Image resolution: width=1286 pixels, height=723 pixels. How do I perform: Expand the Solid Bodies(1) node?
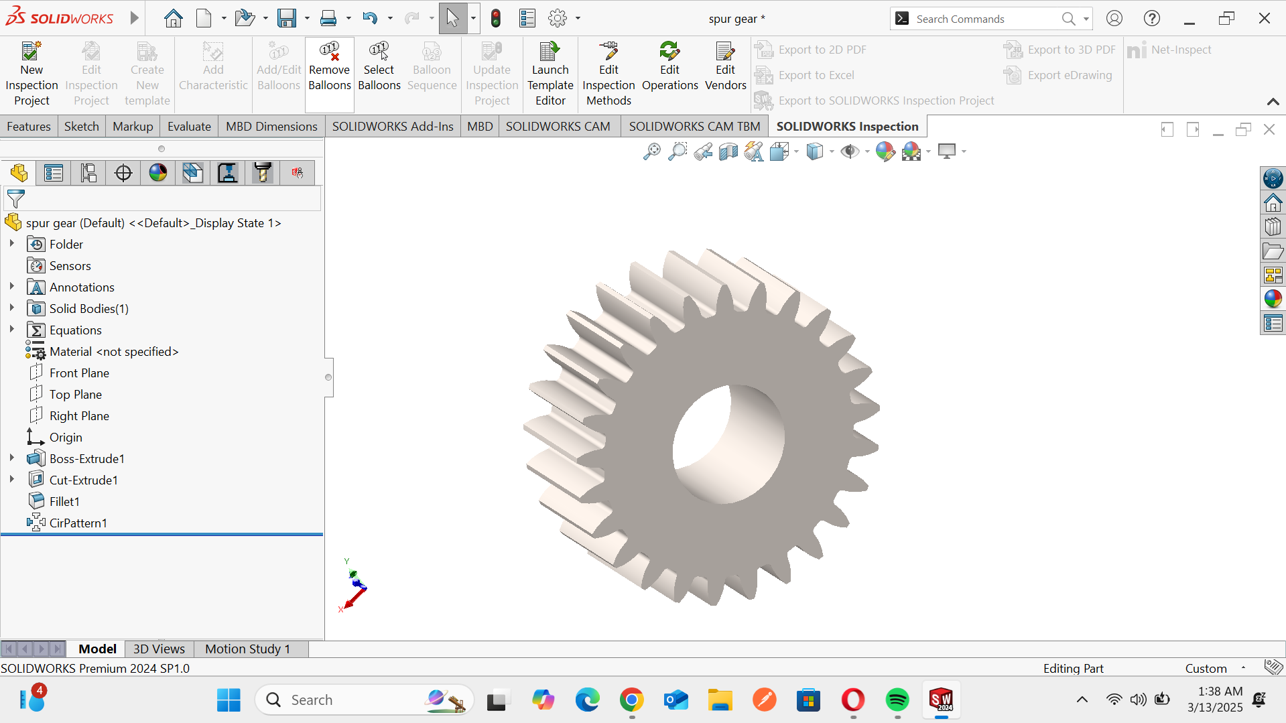[11, 308]
